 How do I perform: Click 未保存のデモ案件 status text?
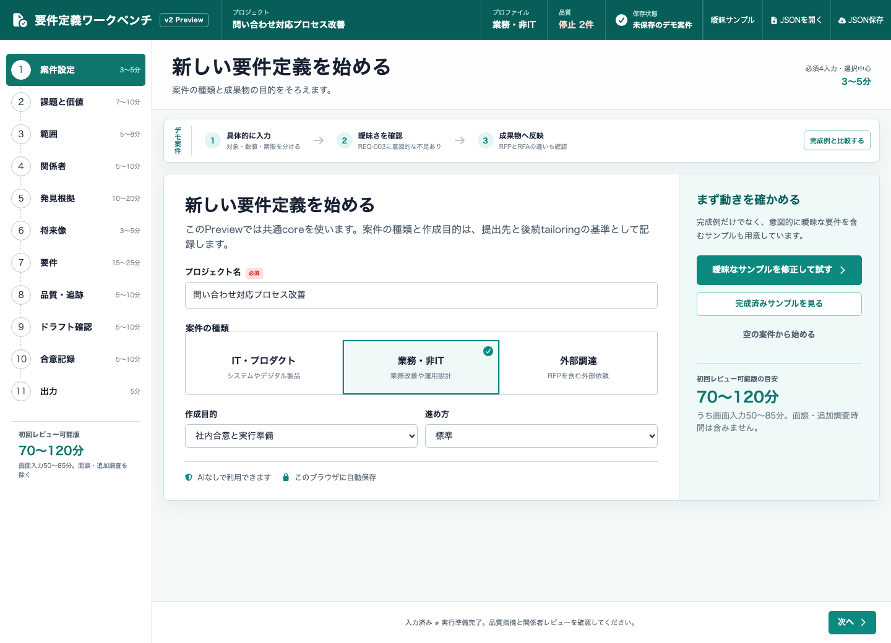pos(662,25)
